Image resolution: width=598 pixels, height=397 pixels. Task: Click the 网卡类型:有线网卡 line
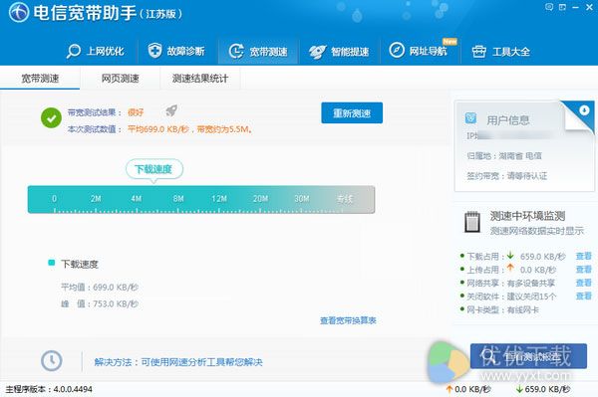[x=503, y=309]
